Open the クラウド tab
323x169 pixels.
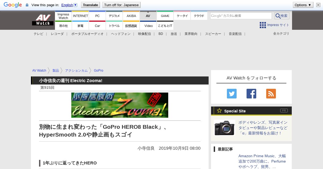199,16
